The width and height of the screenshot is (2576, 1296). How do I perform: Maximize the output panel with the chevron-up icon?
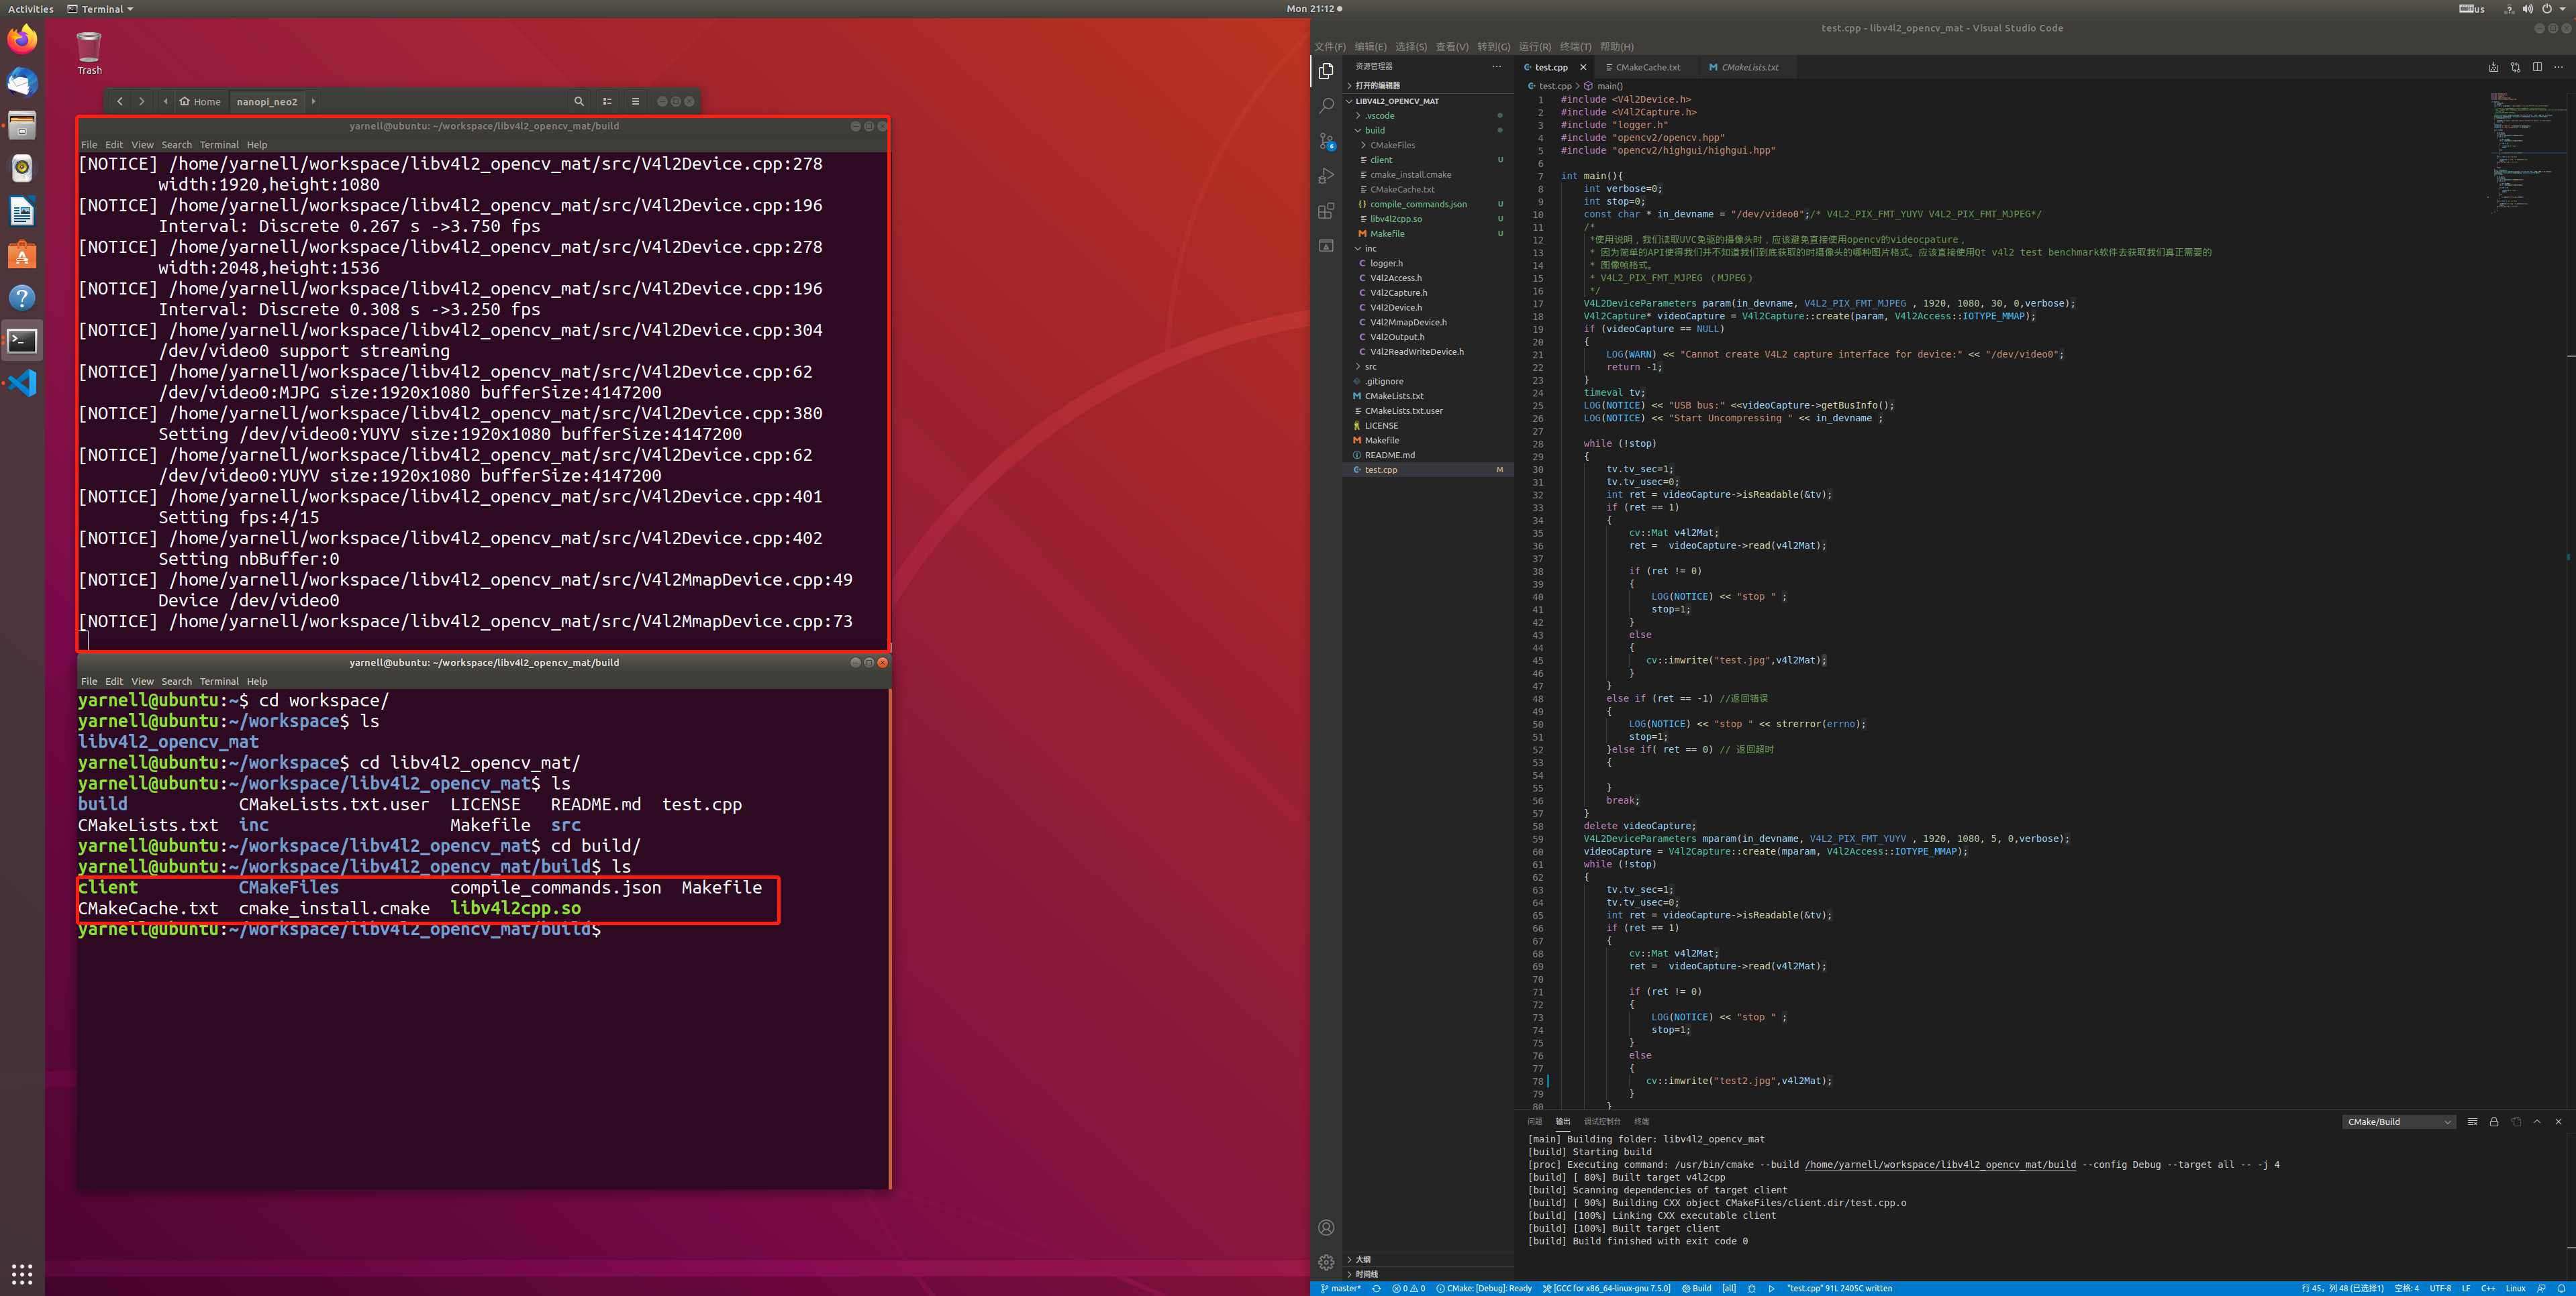[2537, 1121]
